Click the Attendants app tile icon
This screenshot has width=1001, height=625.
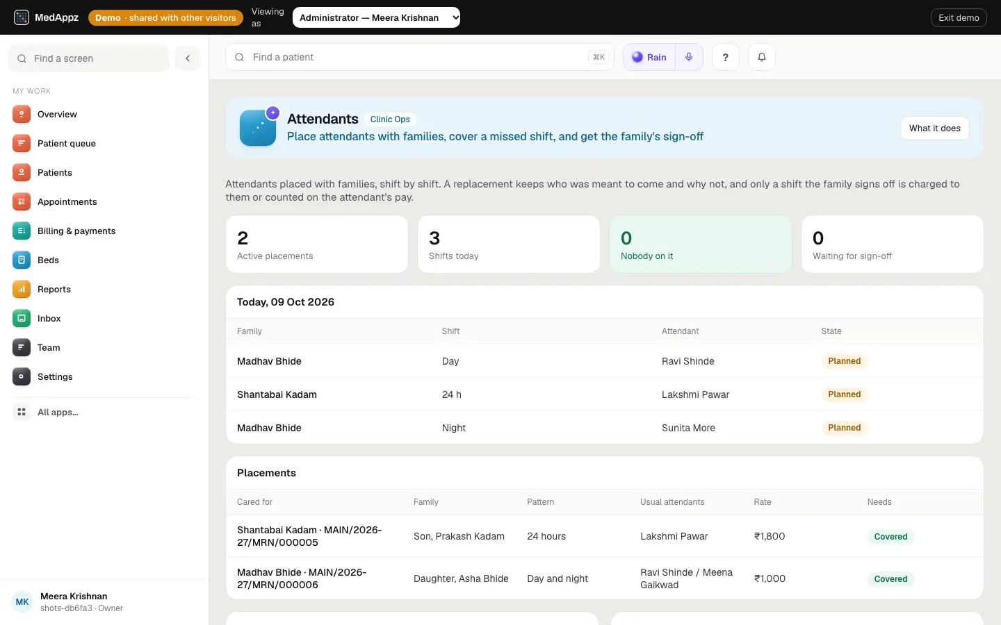pos(258,128)
